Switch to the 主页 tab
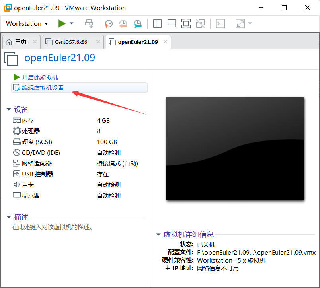Image resolution: width=320 pixels, height=288 pixels. 21,42
